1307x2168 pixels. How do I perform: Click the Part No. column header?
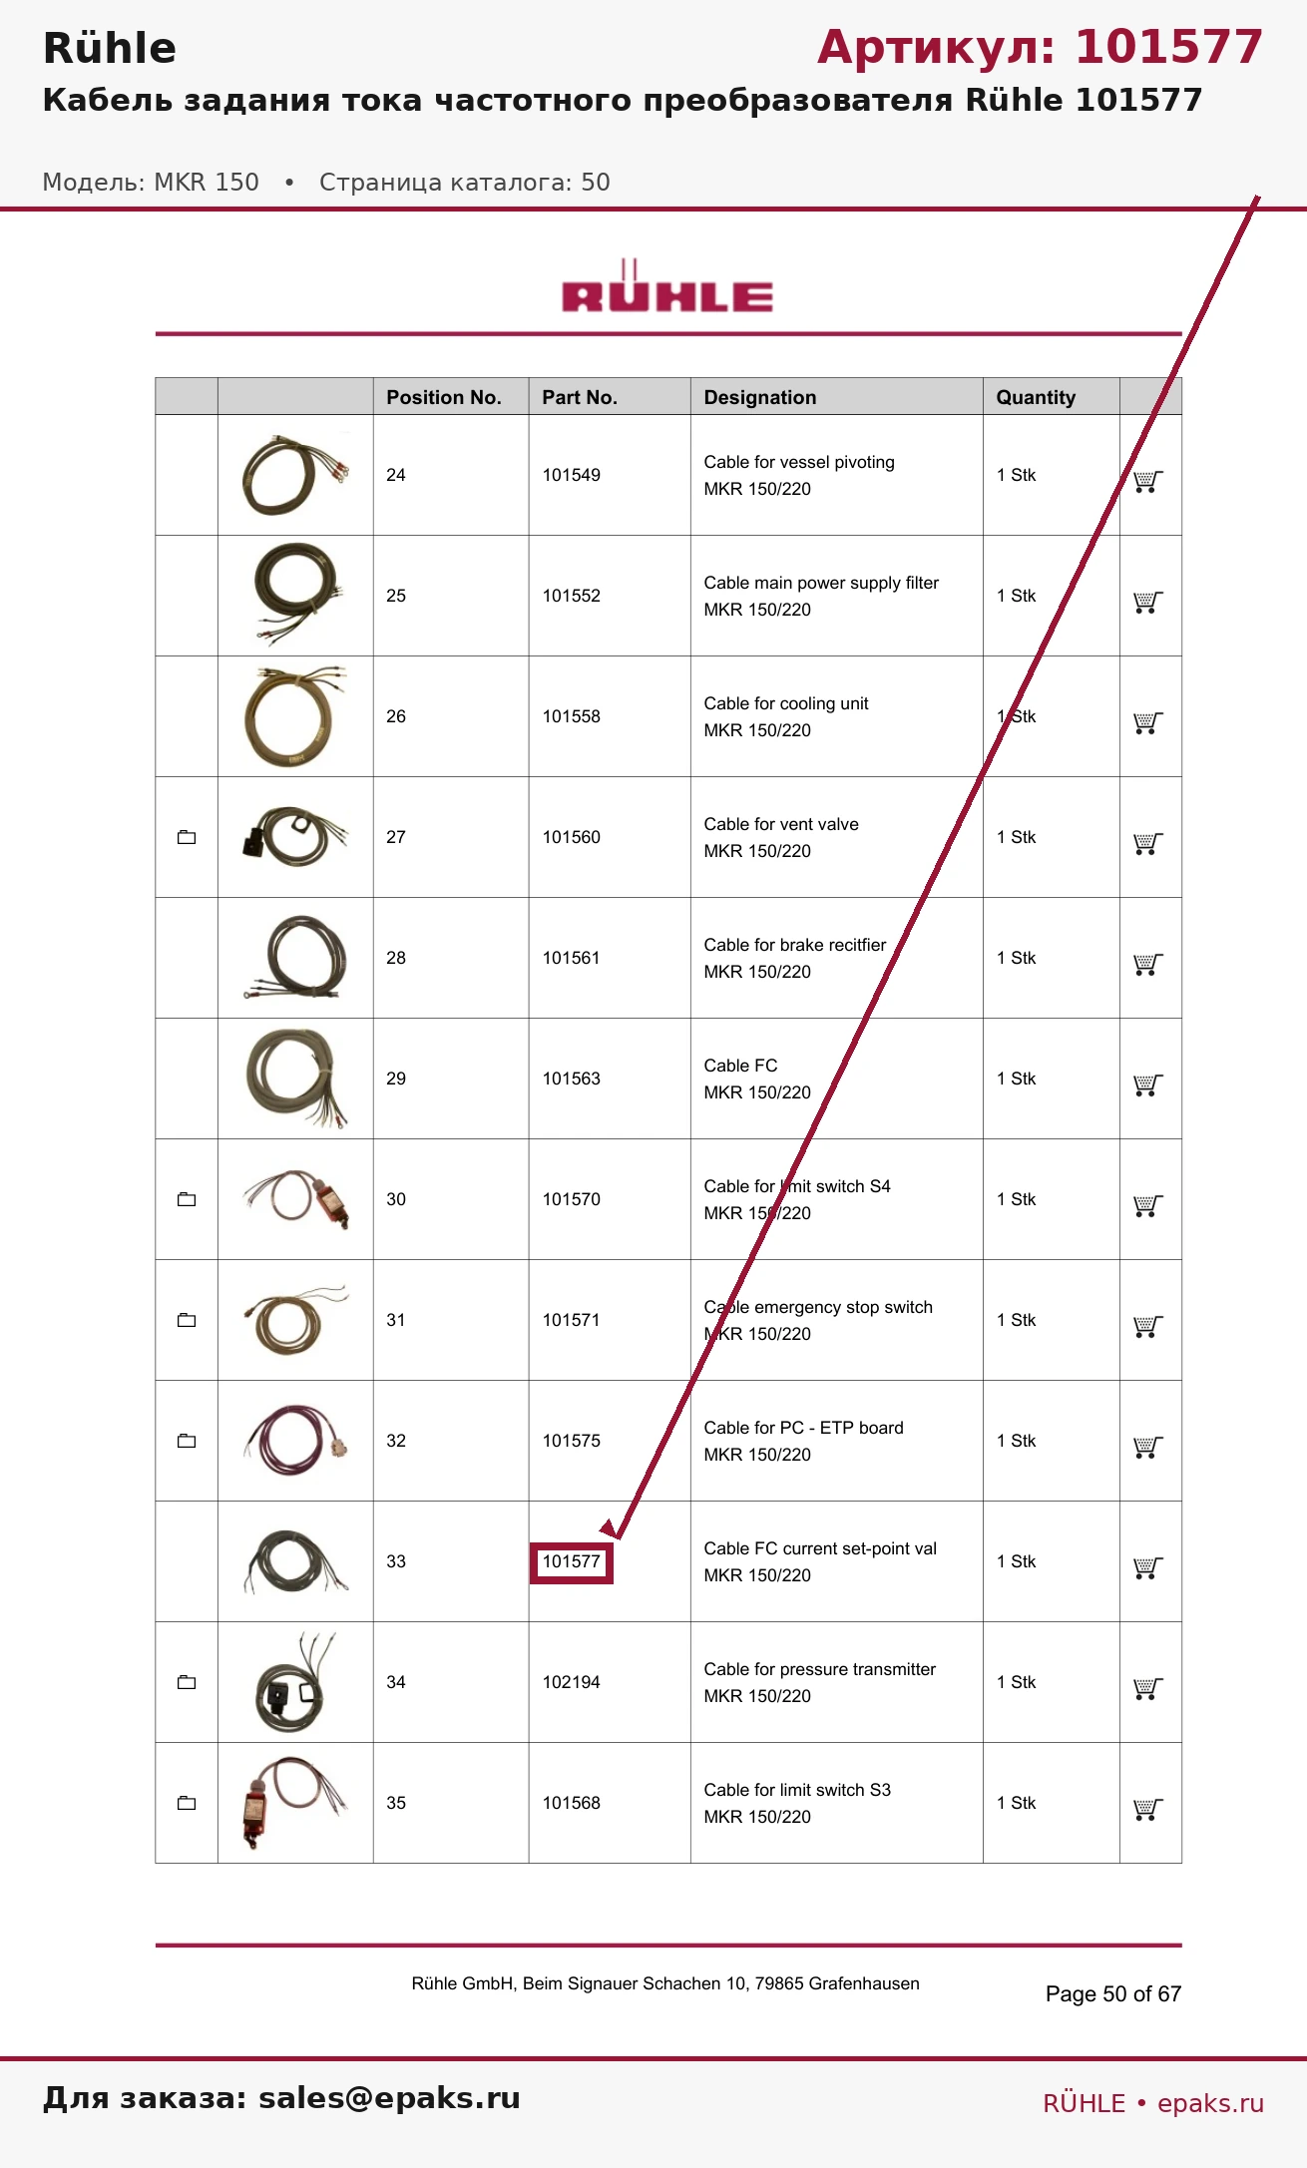tap(580, 397)
